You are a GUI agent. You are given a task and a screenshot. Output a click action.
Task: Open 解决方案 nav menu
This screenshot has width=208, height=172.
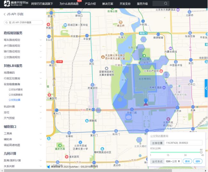click(x=108, y=4)
